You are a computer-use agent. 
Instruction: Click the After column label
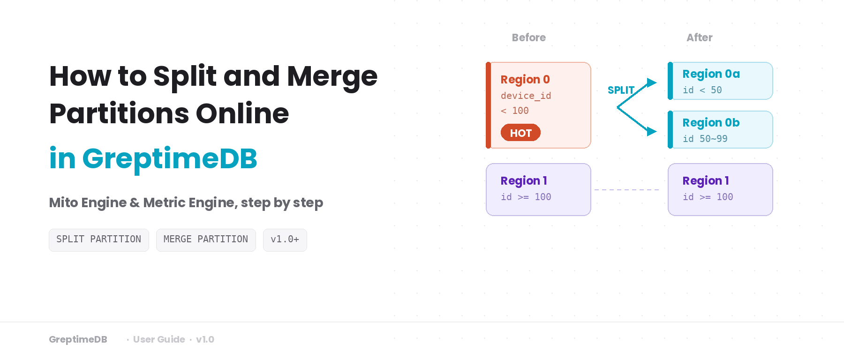click(x=699, y=37)
